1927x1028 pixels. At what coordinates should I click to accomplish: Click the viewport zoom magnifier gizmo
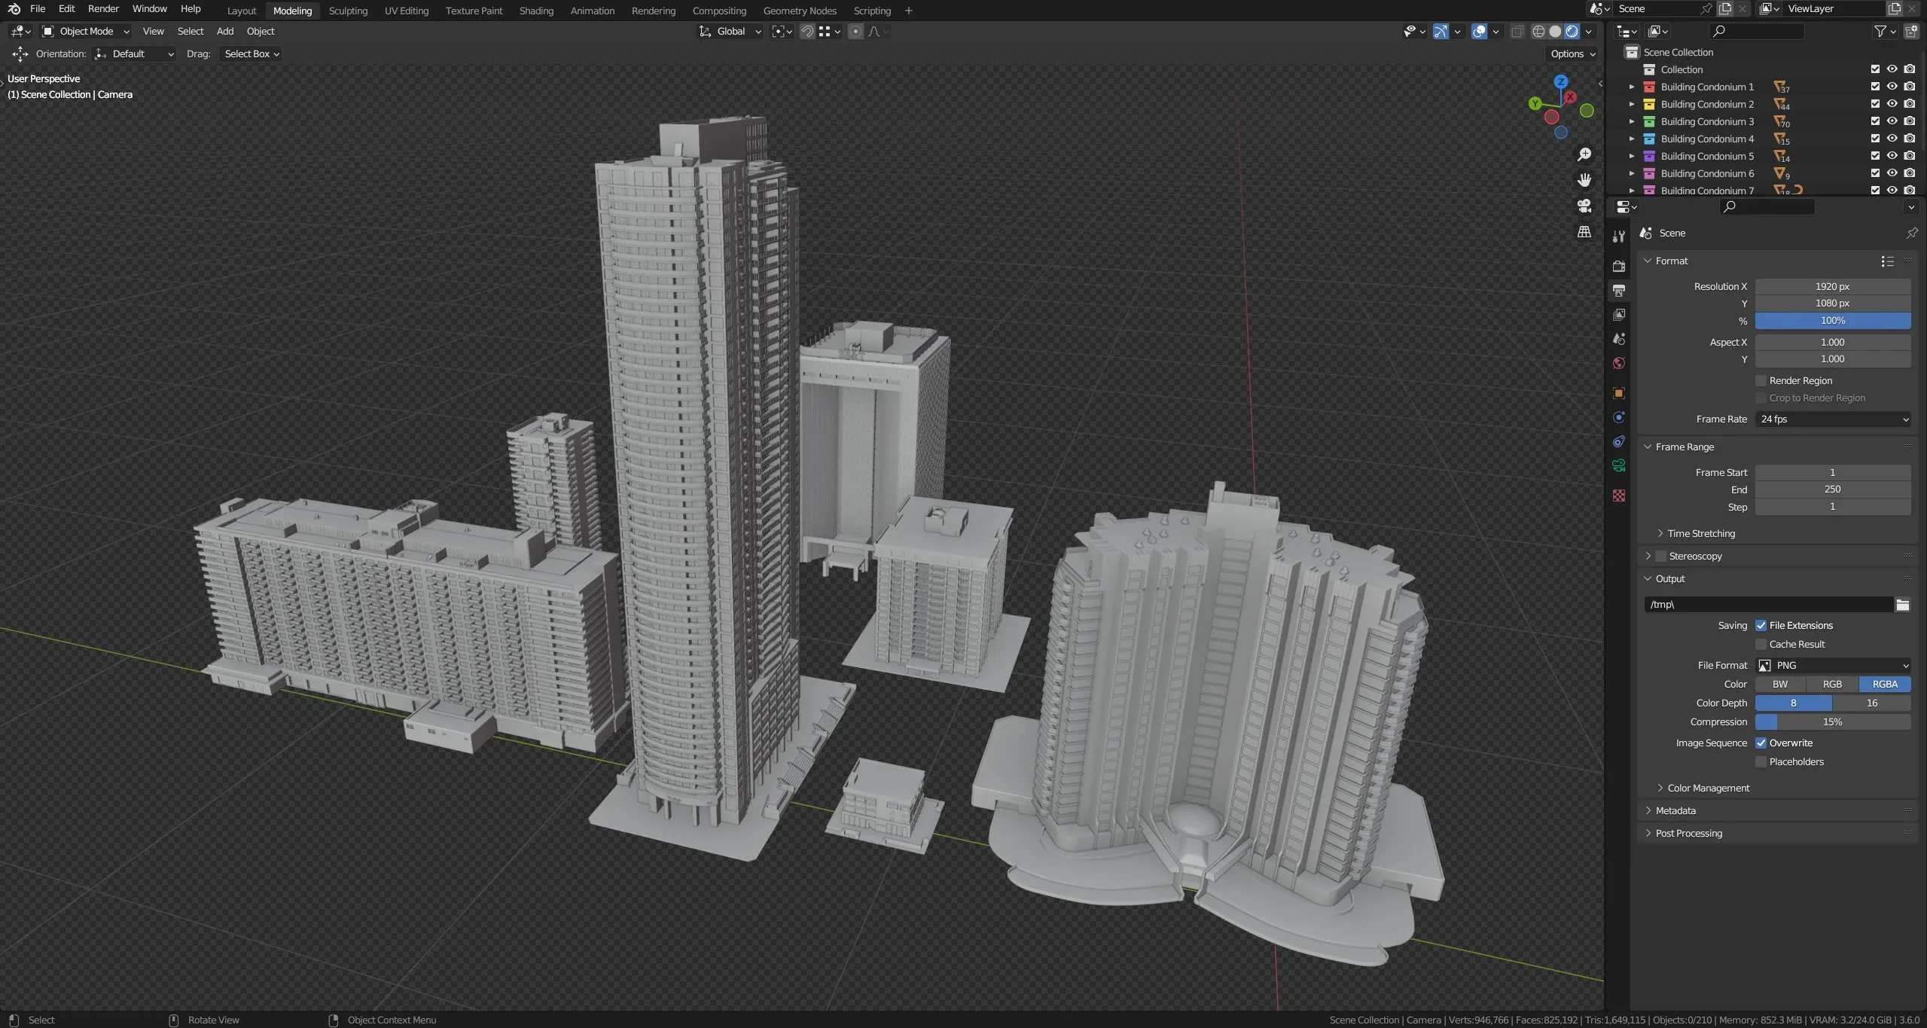(1584, 154)
